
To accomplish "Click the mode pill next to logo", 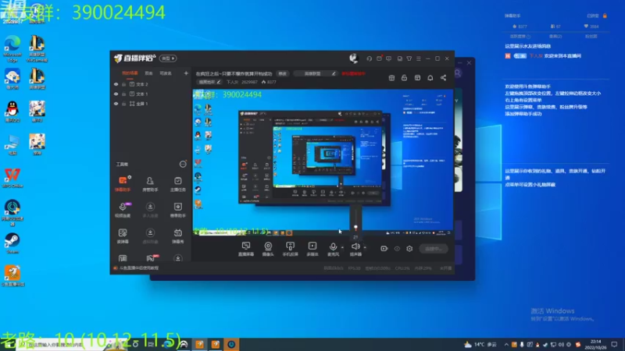I will pos(168,58).
